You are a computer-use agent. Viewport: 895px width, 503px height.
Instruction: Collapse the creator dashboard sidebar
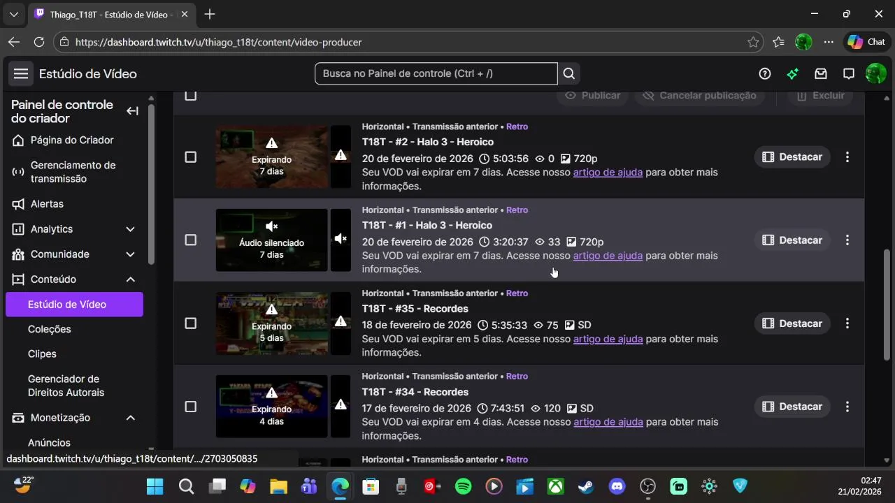(x=132, y=111)
